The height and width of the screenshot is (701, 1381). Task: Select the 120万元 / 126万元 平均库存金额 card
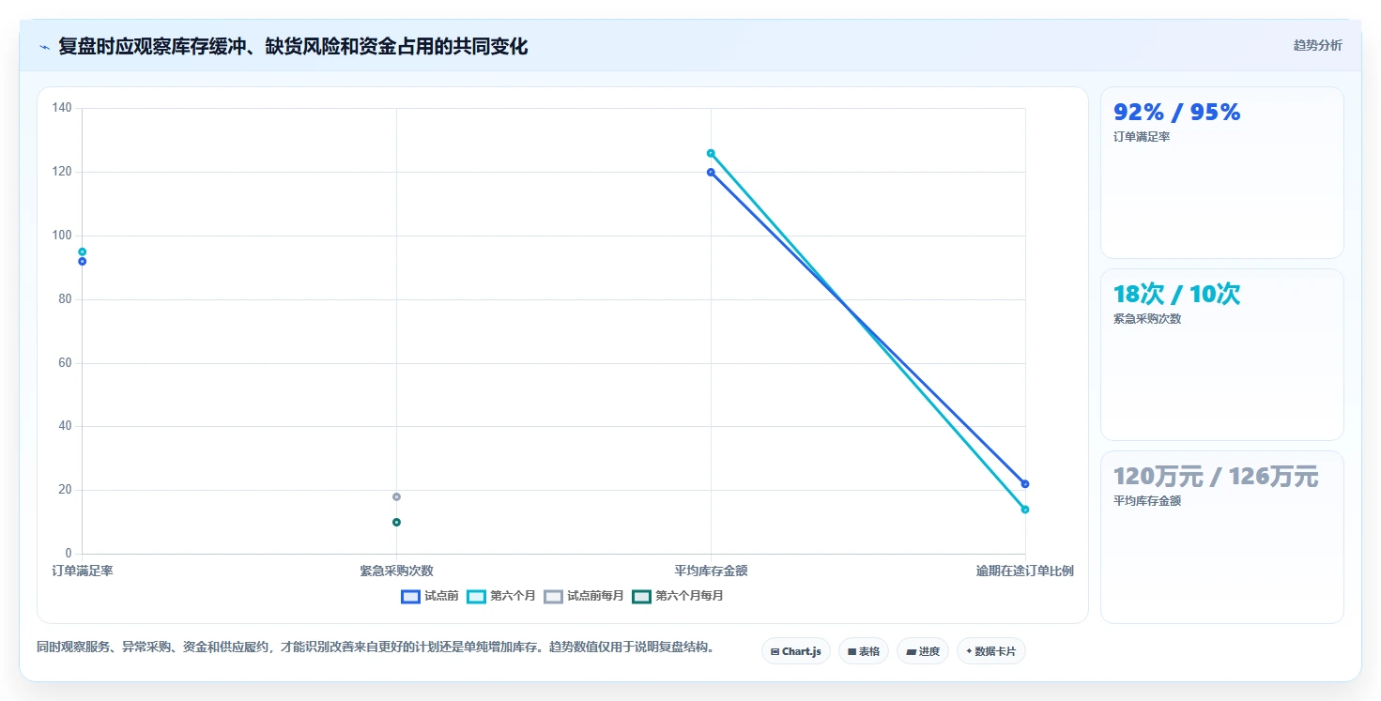click(x=1222, y=537)
